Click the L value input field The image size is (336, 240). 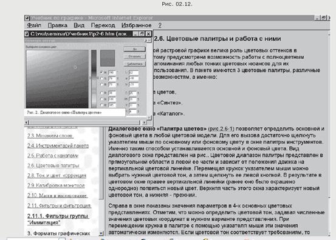133,73
